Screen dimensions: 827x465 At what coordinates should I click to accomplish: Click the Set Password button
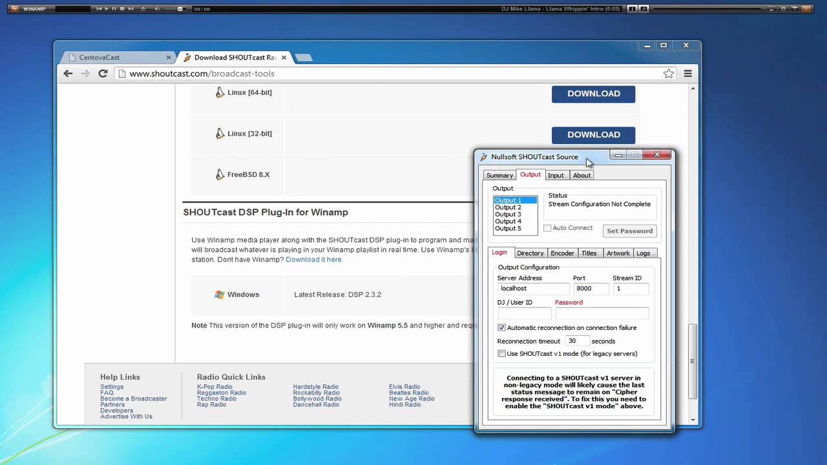click(x=629, y=231)
